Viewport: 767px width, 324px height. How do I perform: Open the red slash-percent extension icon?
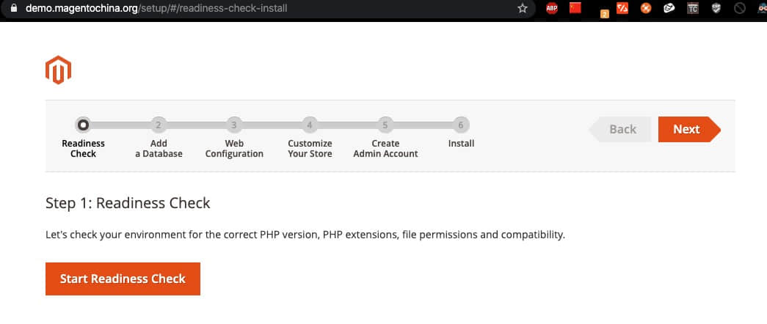pos(622,8)
